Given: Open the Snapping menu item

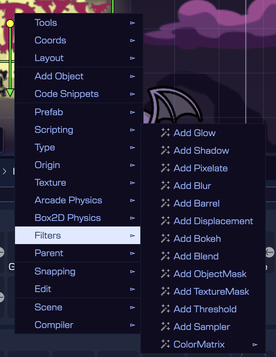Looking at the screenshot, I should [x=55, y=272].
